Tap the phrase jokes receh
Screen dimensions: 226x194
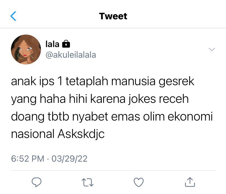point(159,99)
